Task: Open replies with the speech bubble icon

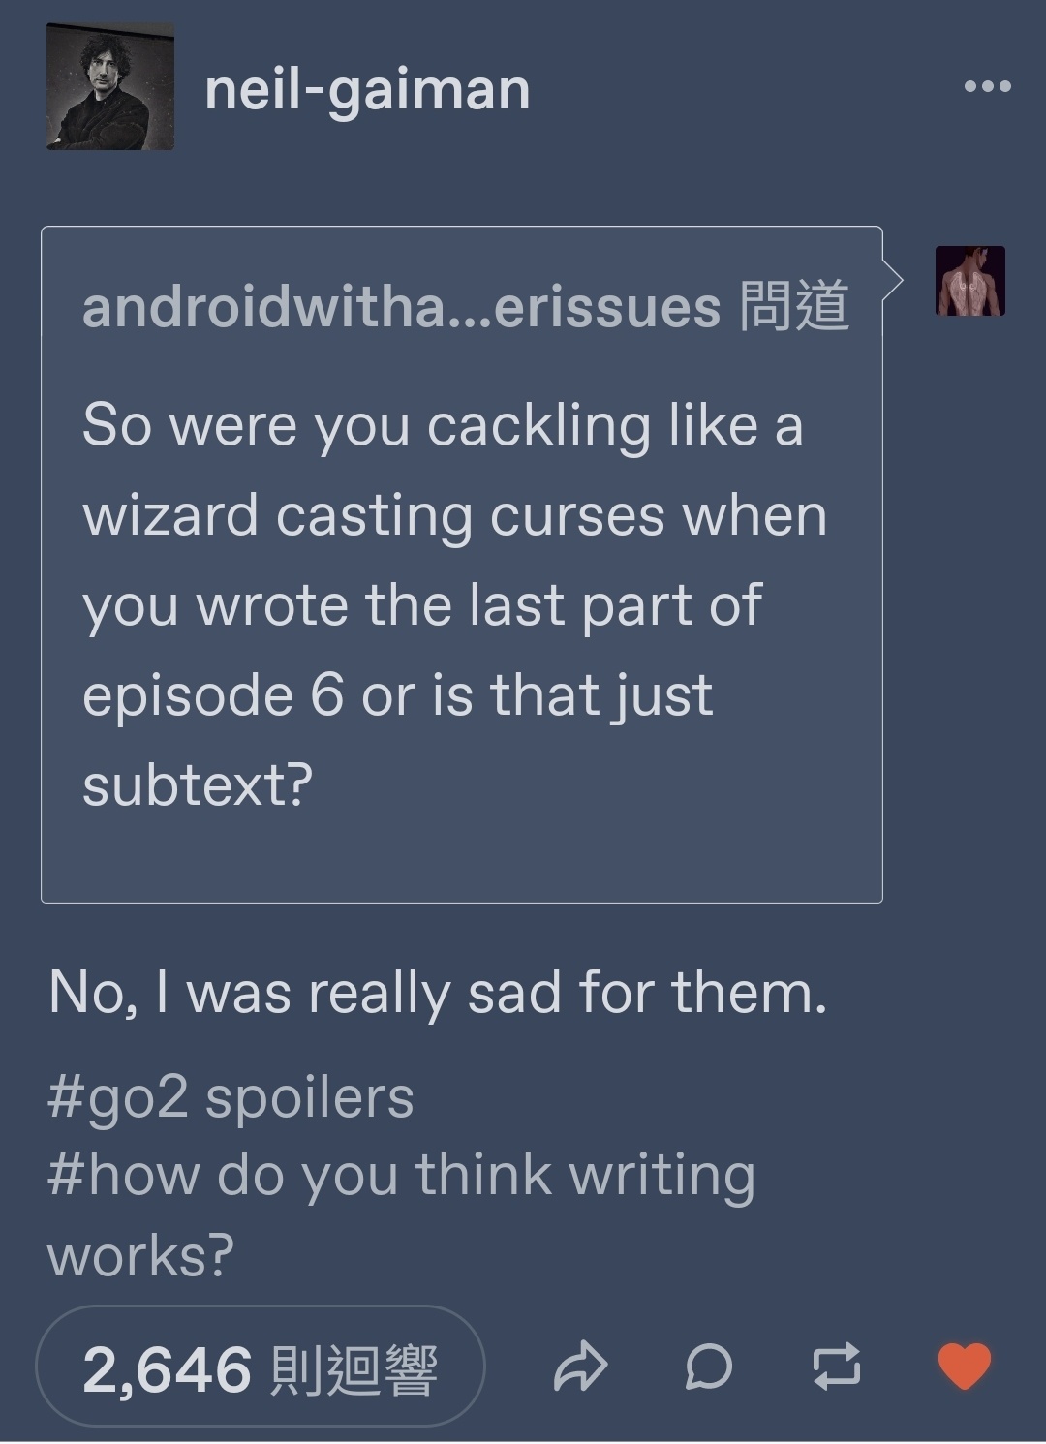Action: point(709,1367)
